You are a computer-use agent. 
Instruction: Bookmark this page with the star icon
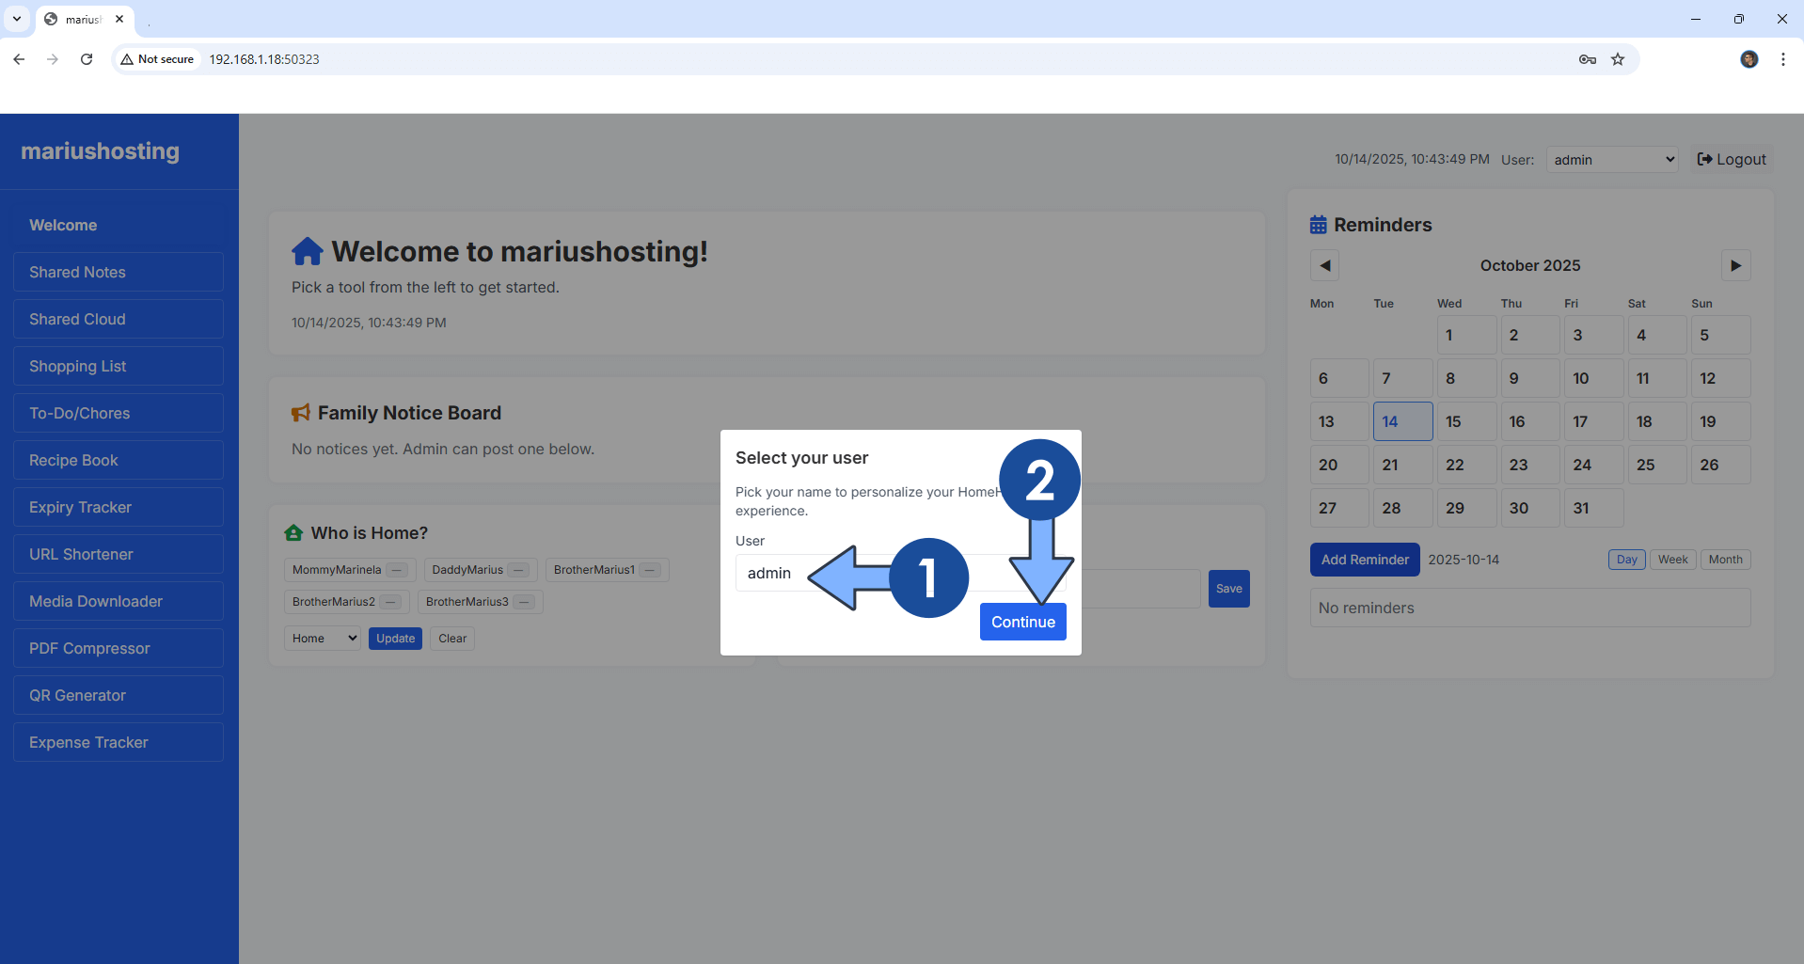click(1618, 59)
